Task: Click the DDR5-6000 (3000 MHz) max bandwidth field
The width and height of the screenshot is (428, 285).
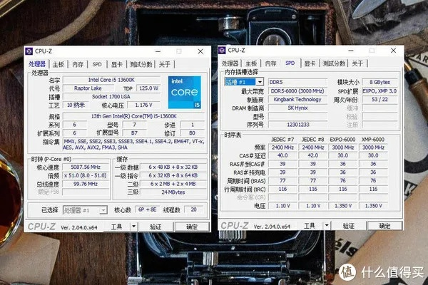Action: click(x=297, y=91)
